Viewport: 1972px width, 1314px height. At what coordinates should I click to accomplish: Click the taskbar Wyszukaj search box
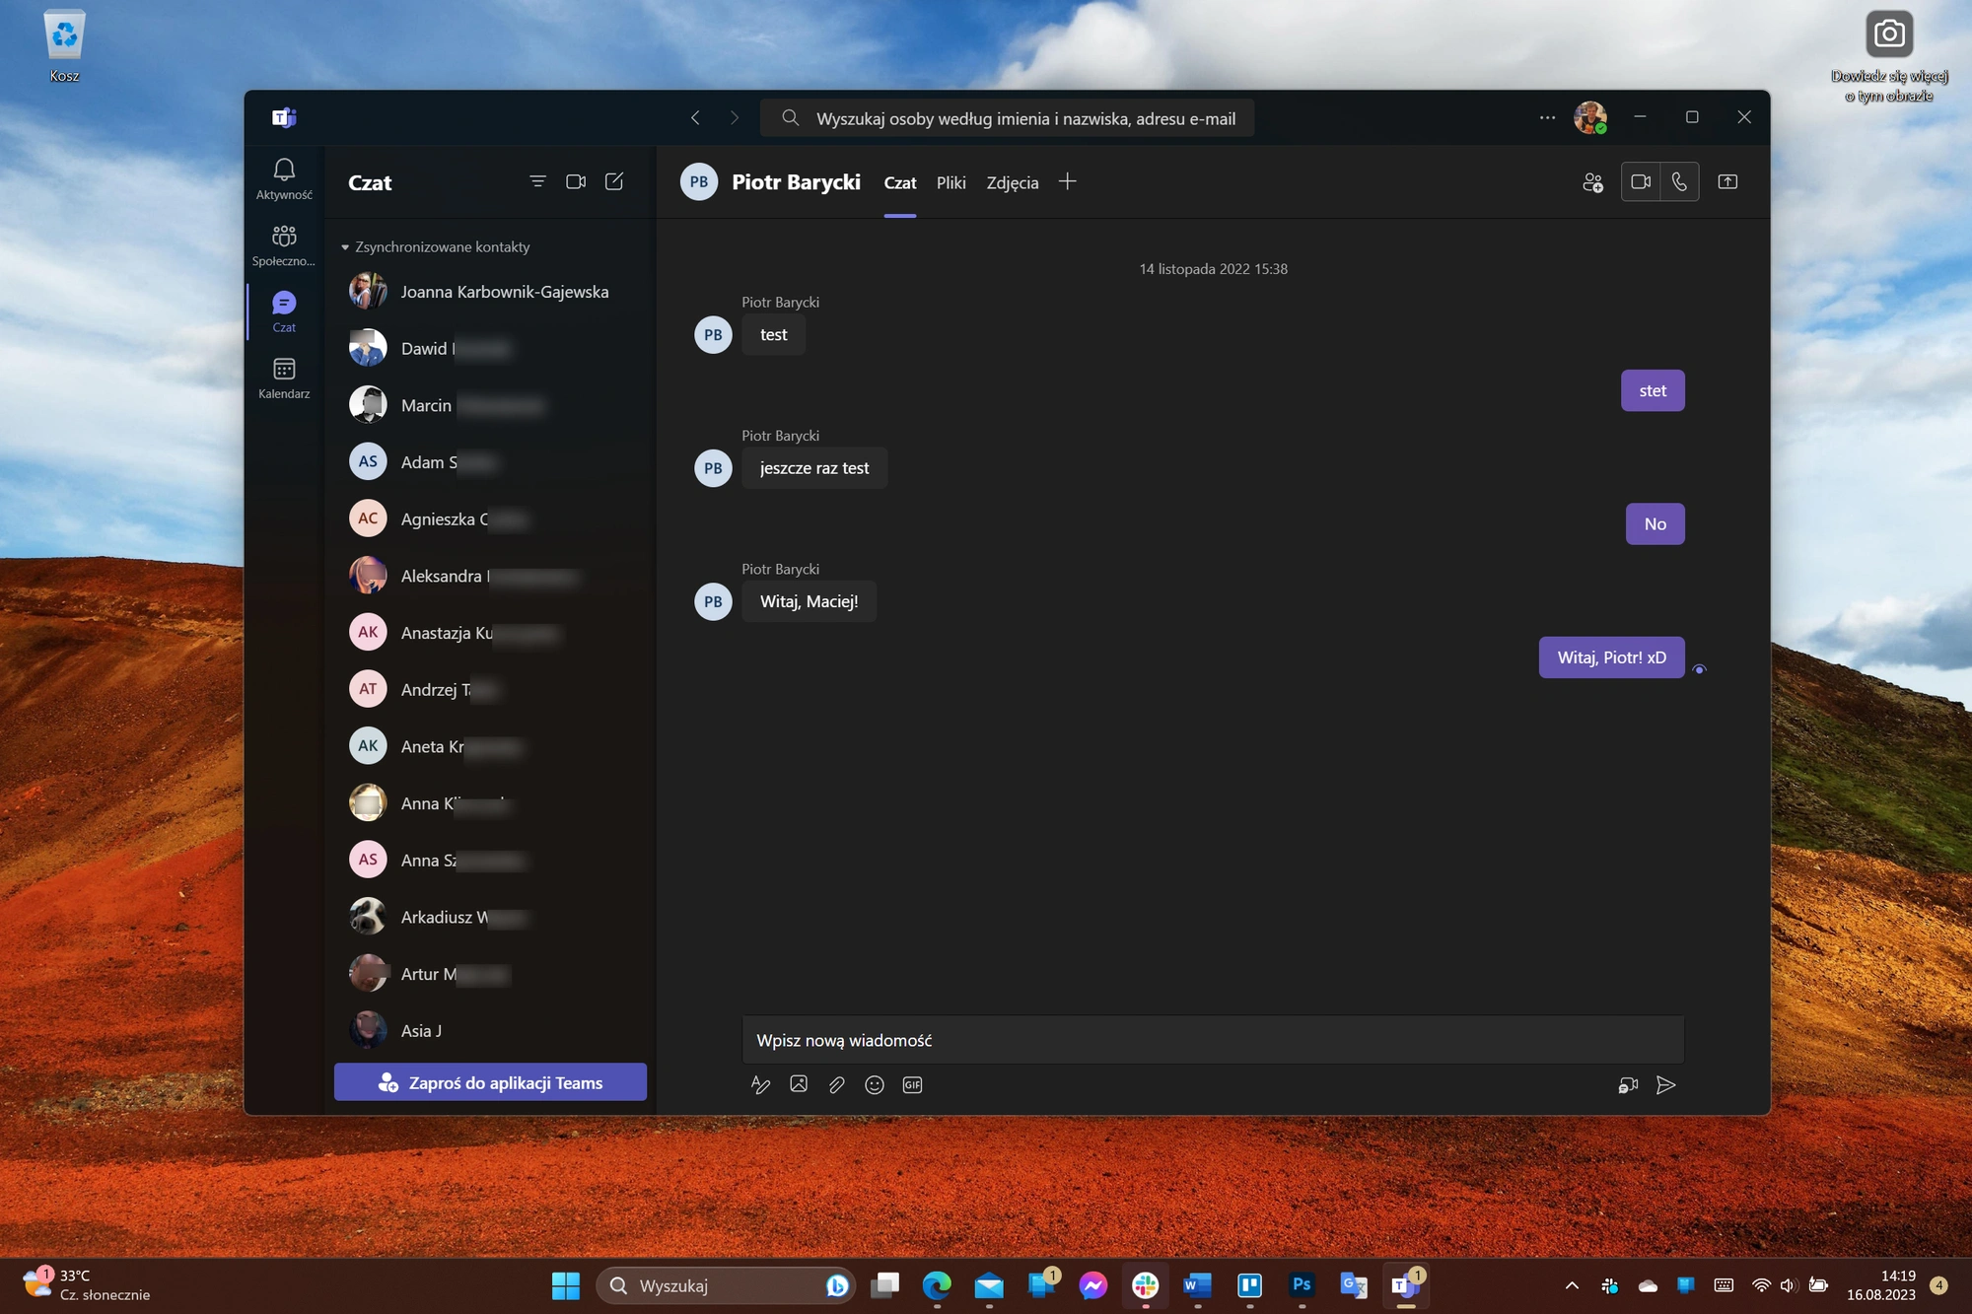pyautogui.click(x=727, y=1285)
